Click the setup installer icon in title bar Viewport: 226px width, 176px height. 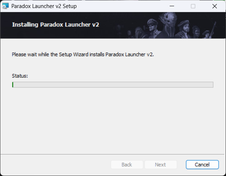point(5,6)
